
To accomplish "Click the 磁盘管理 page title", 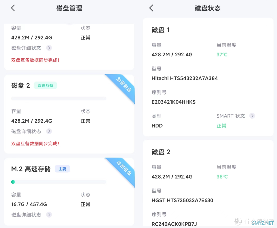I will tap(69, 8).
